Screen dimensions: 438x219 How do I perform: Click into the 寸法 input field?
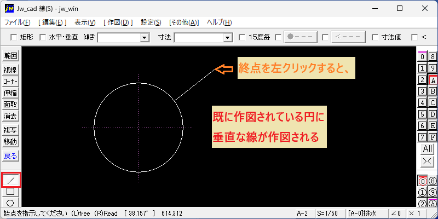[x=199, y=37]
